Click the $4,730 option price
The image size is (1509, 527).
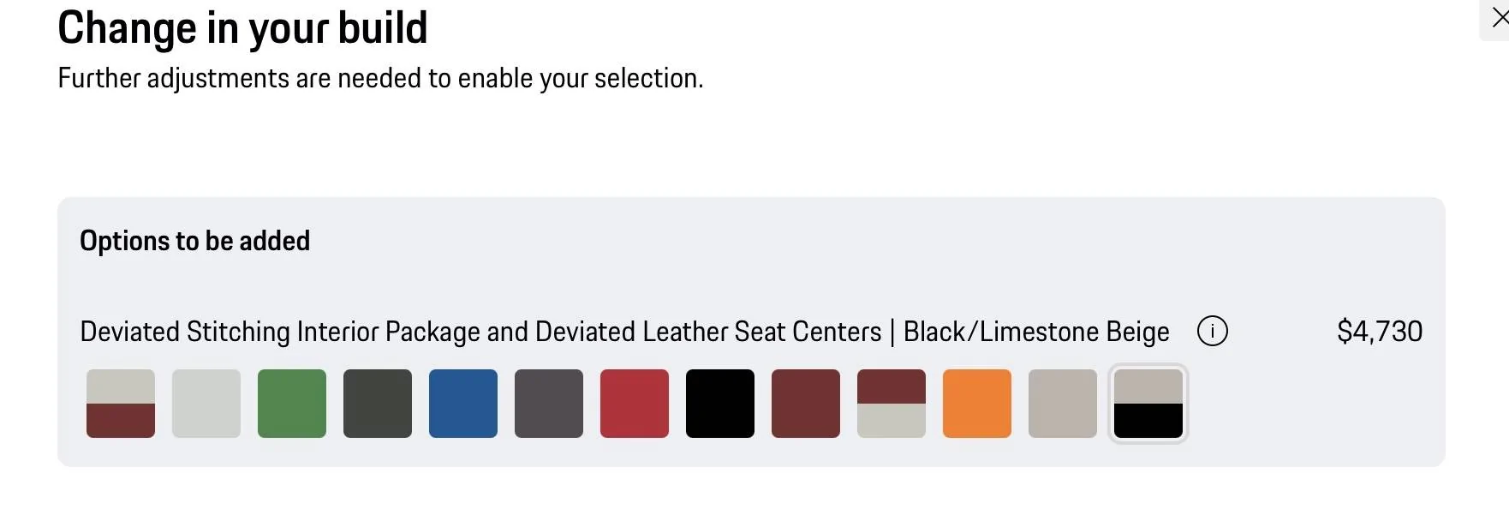click(1379, 331)
